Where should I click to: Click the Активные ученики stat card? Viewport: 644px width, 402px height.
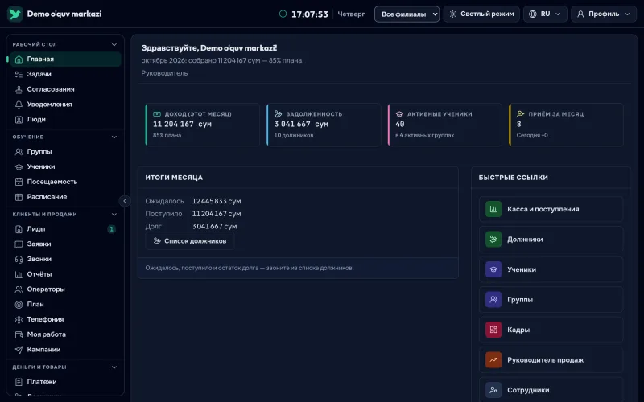pyautogui.click(x=445, y=125)
